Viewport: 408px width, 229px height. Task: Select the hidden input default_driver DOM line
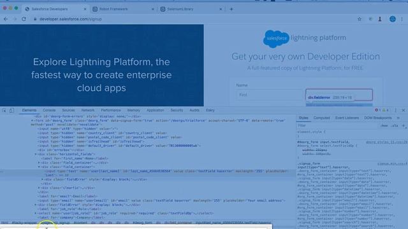(x=119, y=146)
